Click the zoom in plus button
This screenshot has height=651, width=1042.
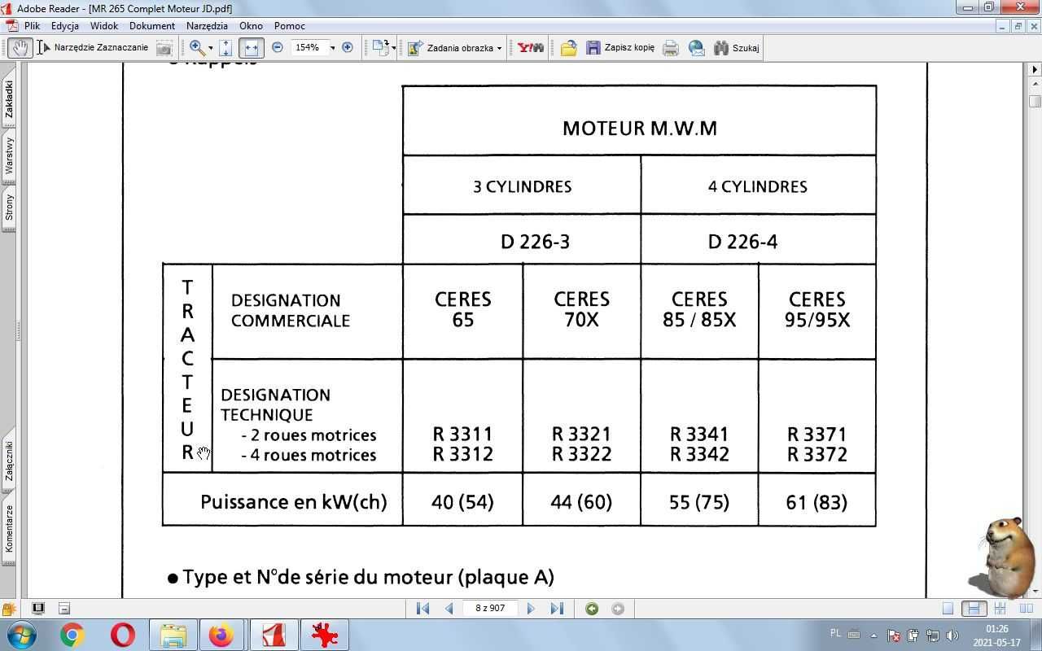click(x=348, y=47)
